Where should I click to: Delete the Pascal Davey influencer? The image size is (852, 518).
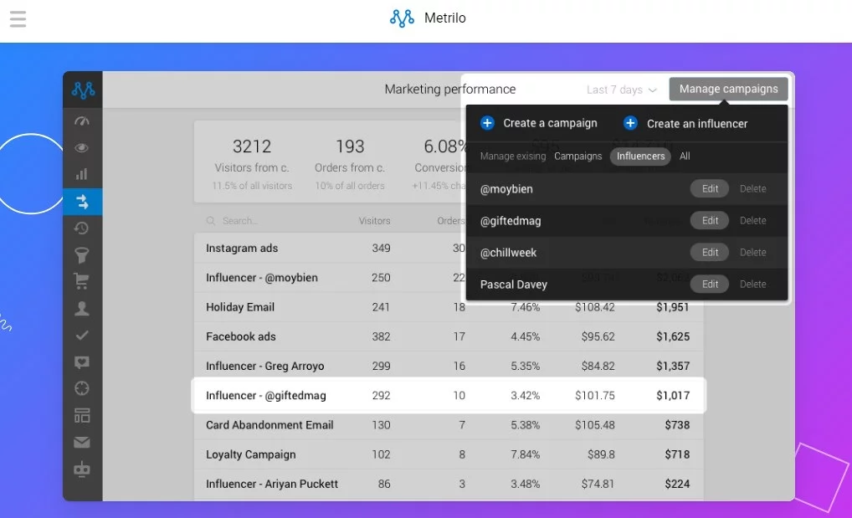pyautogui.click(x=752, y=284)
